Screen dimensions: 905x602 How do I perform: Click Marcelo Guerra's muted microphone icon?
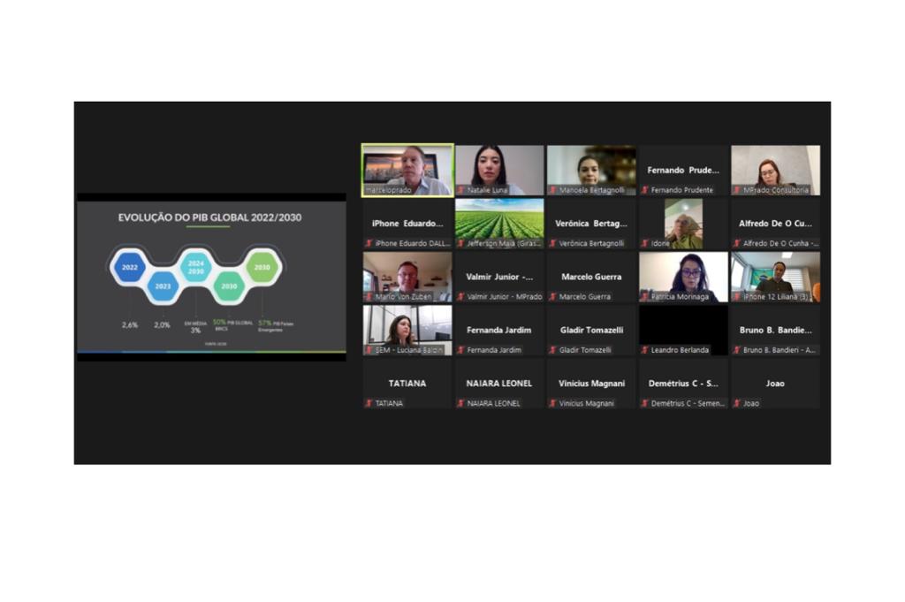[552, 297]
